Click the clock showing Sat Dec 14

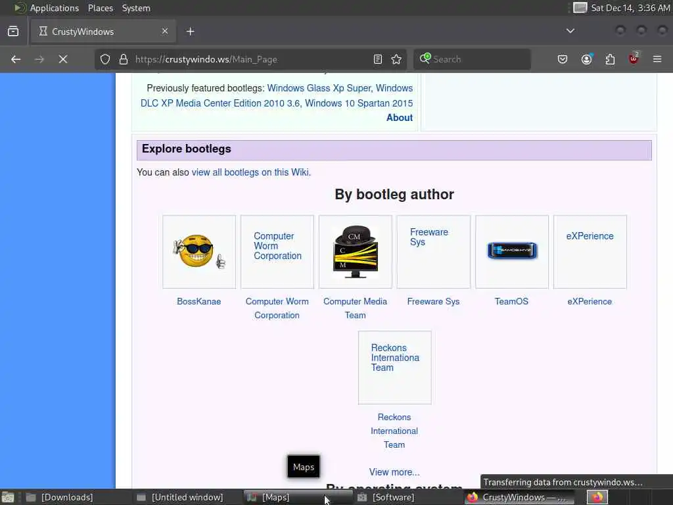[x=630, y=8]
